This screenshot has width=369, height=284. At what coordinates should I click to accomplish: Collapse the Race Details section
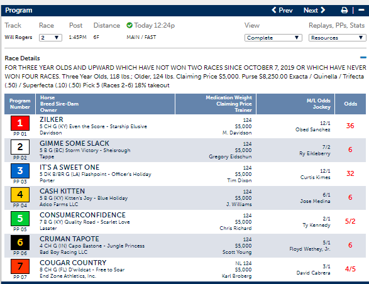tap(363, 57)
